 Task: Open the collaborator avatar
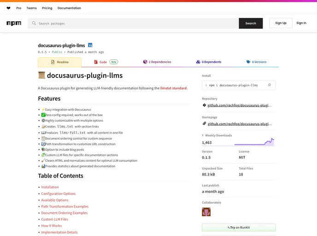[x=206, y=212]
